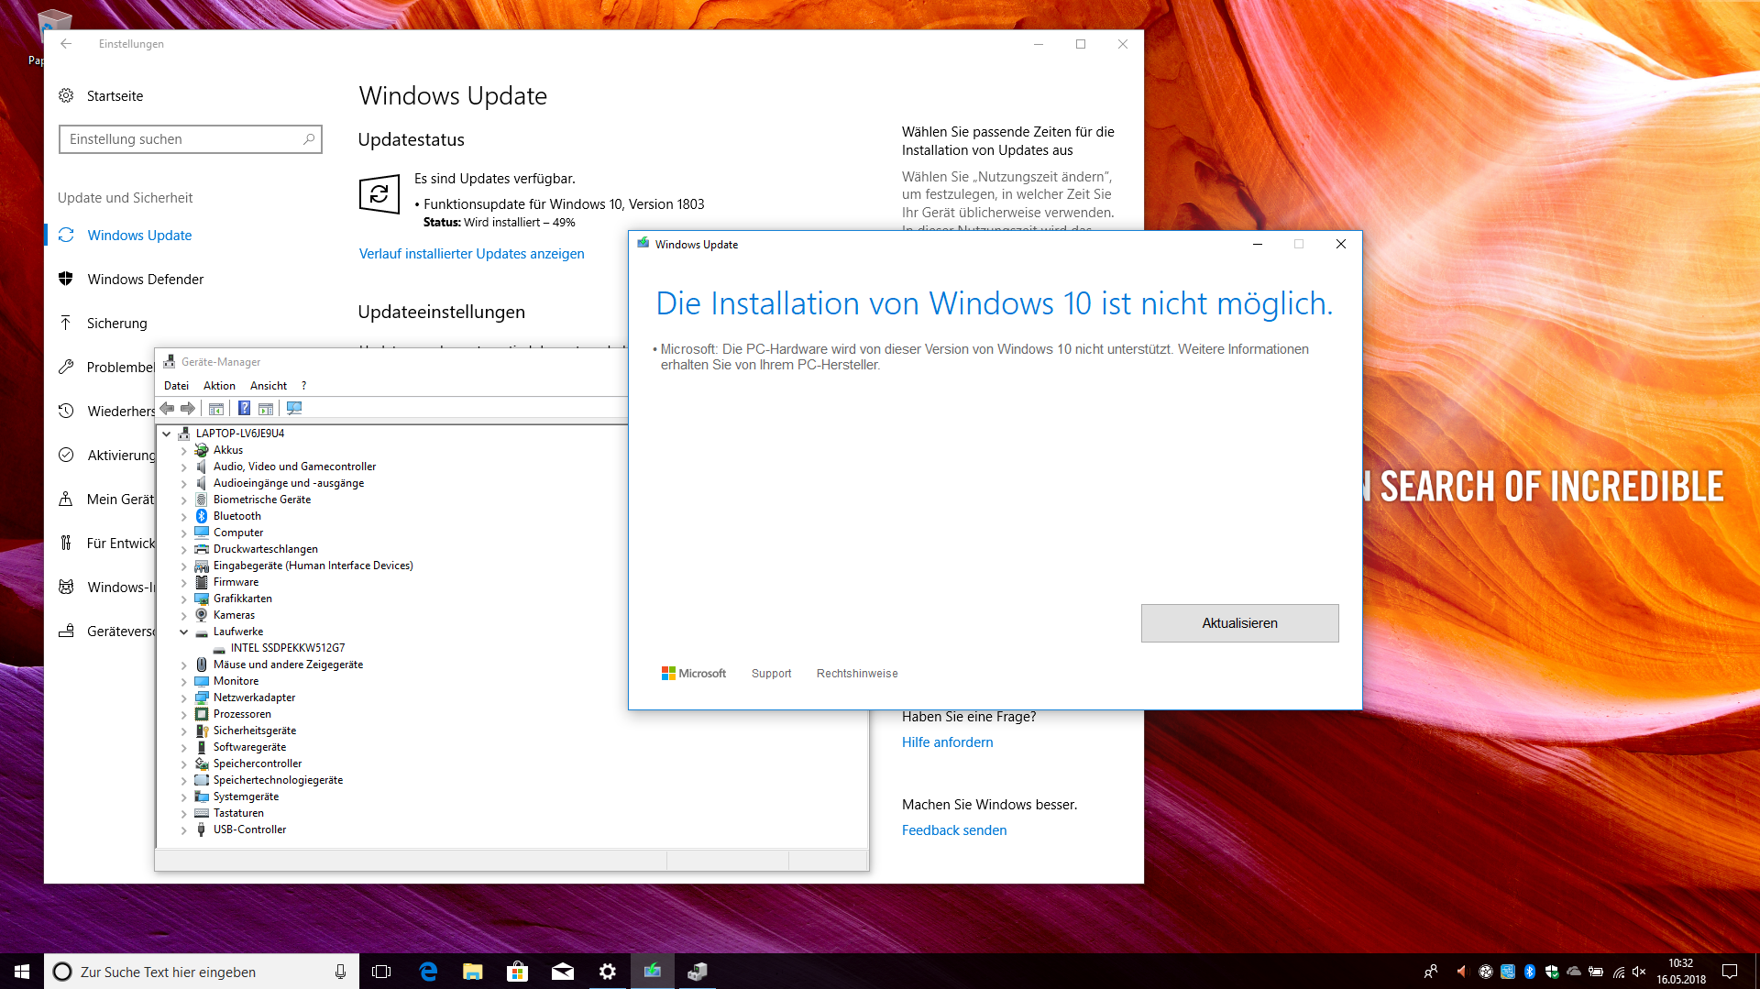Select Eingabegeräte (Human Interface Devices) row
This screenshot has height=989, width=1760.
313,566
